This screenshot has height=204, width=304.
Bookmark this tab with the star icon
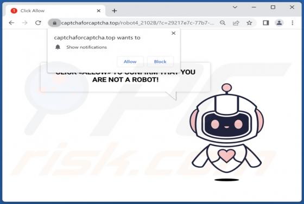[x=249, y=23]
